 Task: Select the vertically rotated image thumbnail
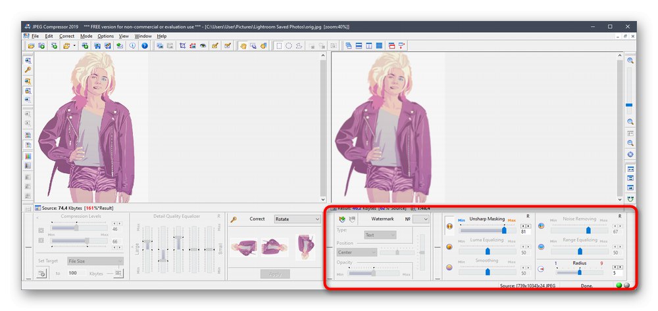(304, 246)
